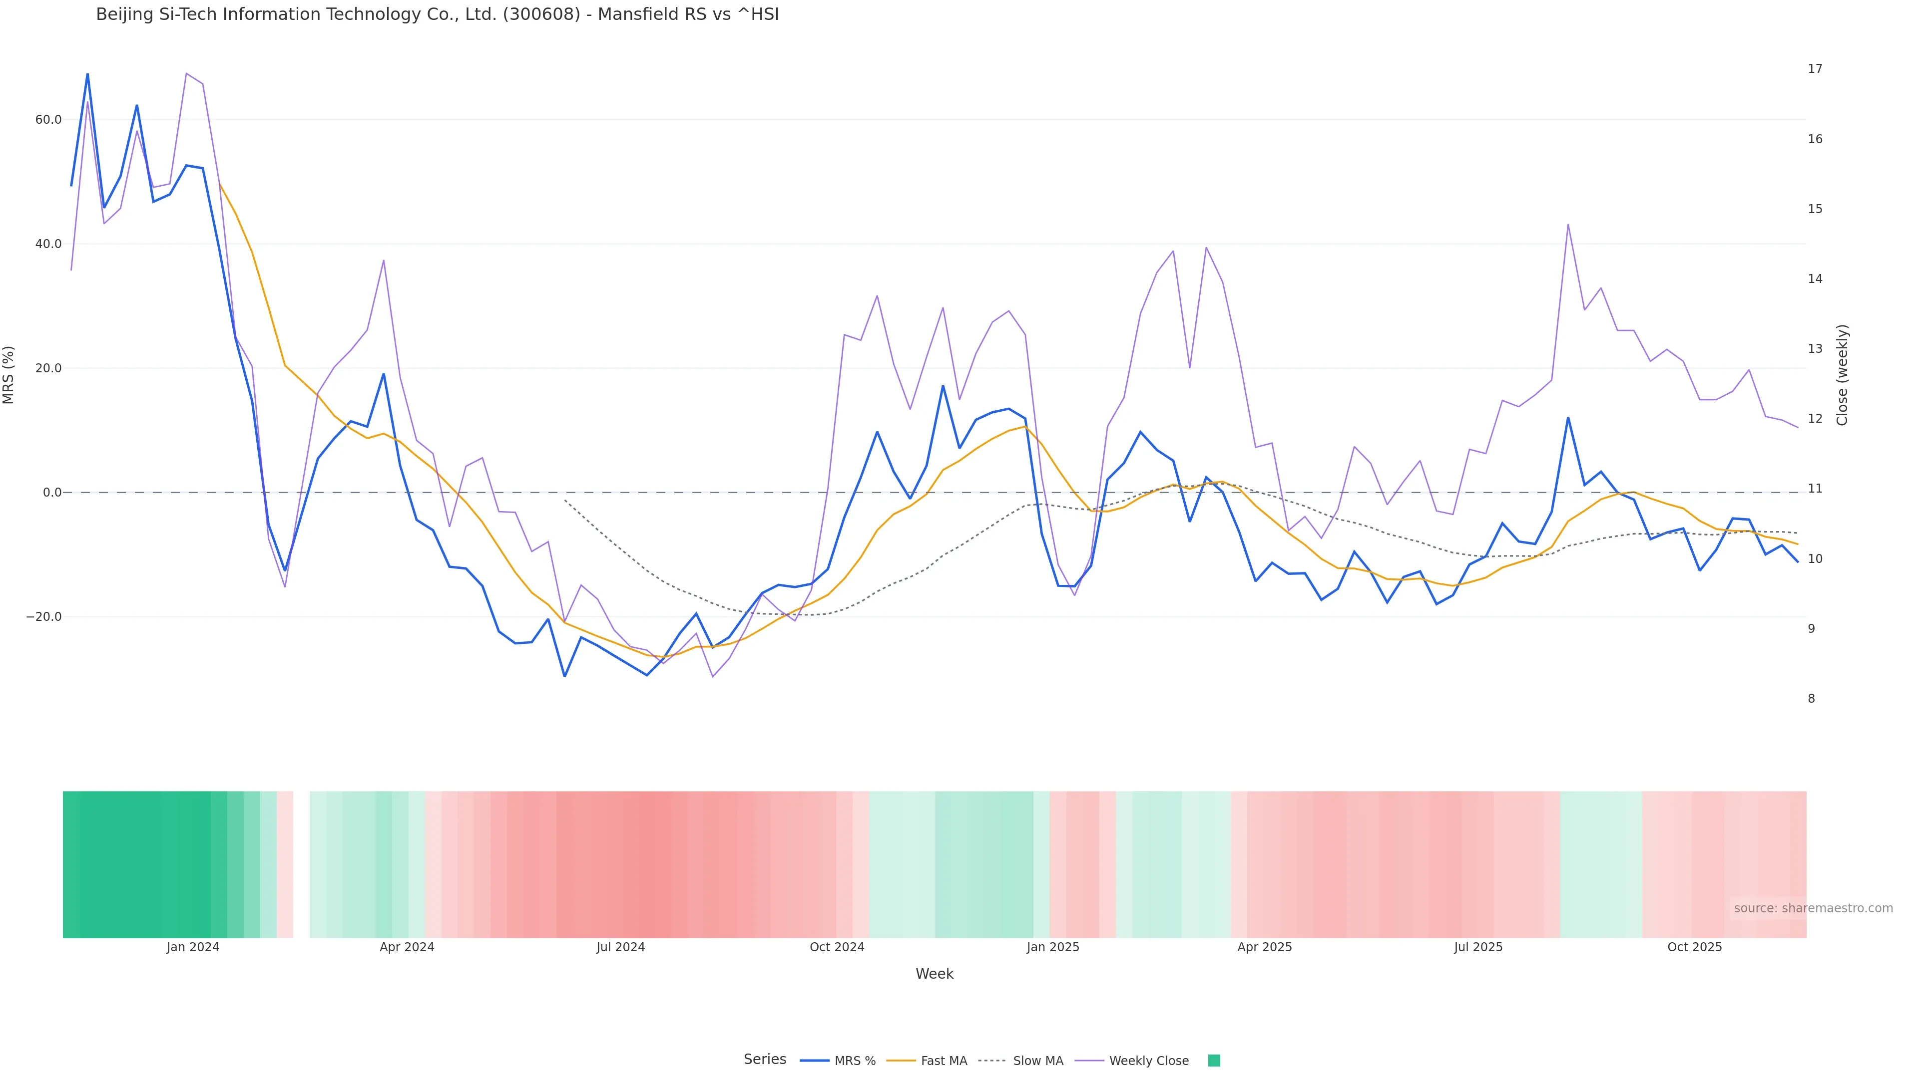Click the Series legend title
The height and width of the screenshot is (1078, 1918).
pos(765,1060)
